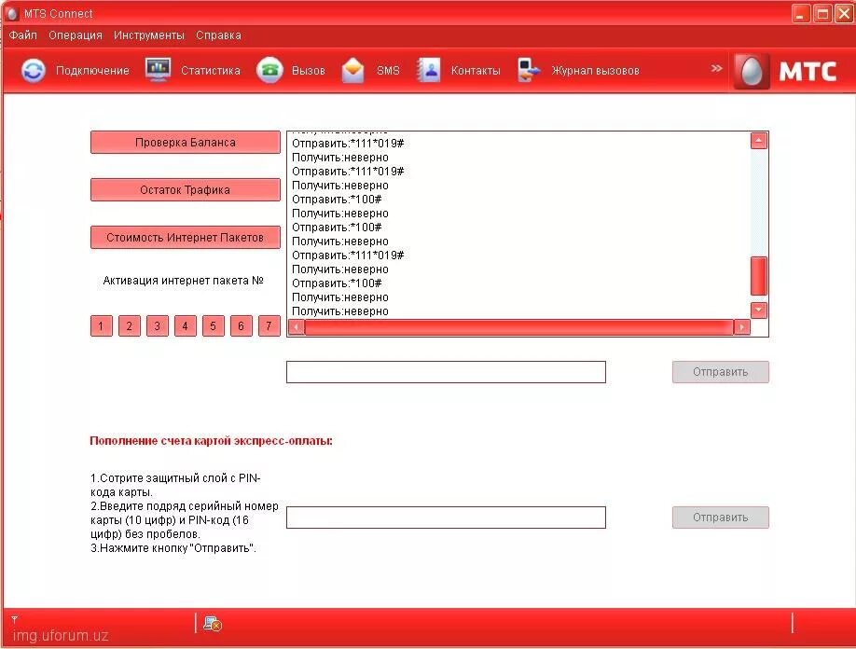Image resolution: width=856 pixels, height=649 pixels.
Task: Open the Операция menu
Action: pos(76,35)
